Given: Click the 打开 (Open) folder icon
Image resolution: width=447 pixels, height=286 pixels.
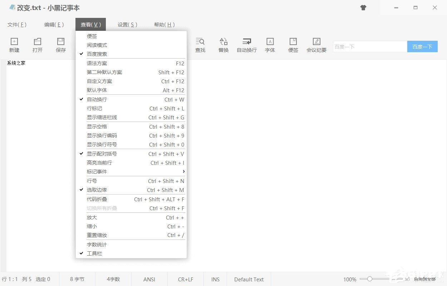Looking at the screenshot, I should pos(38,41).
